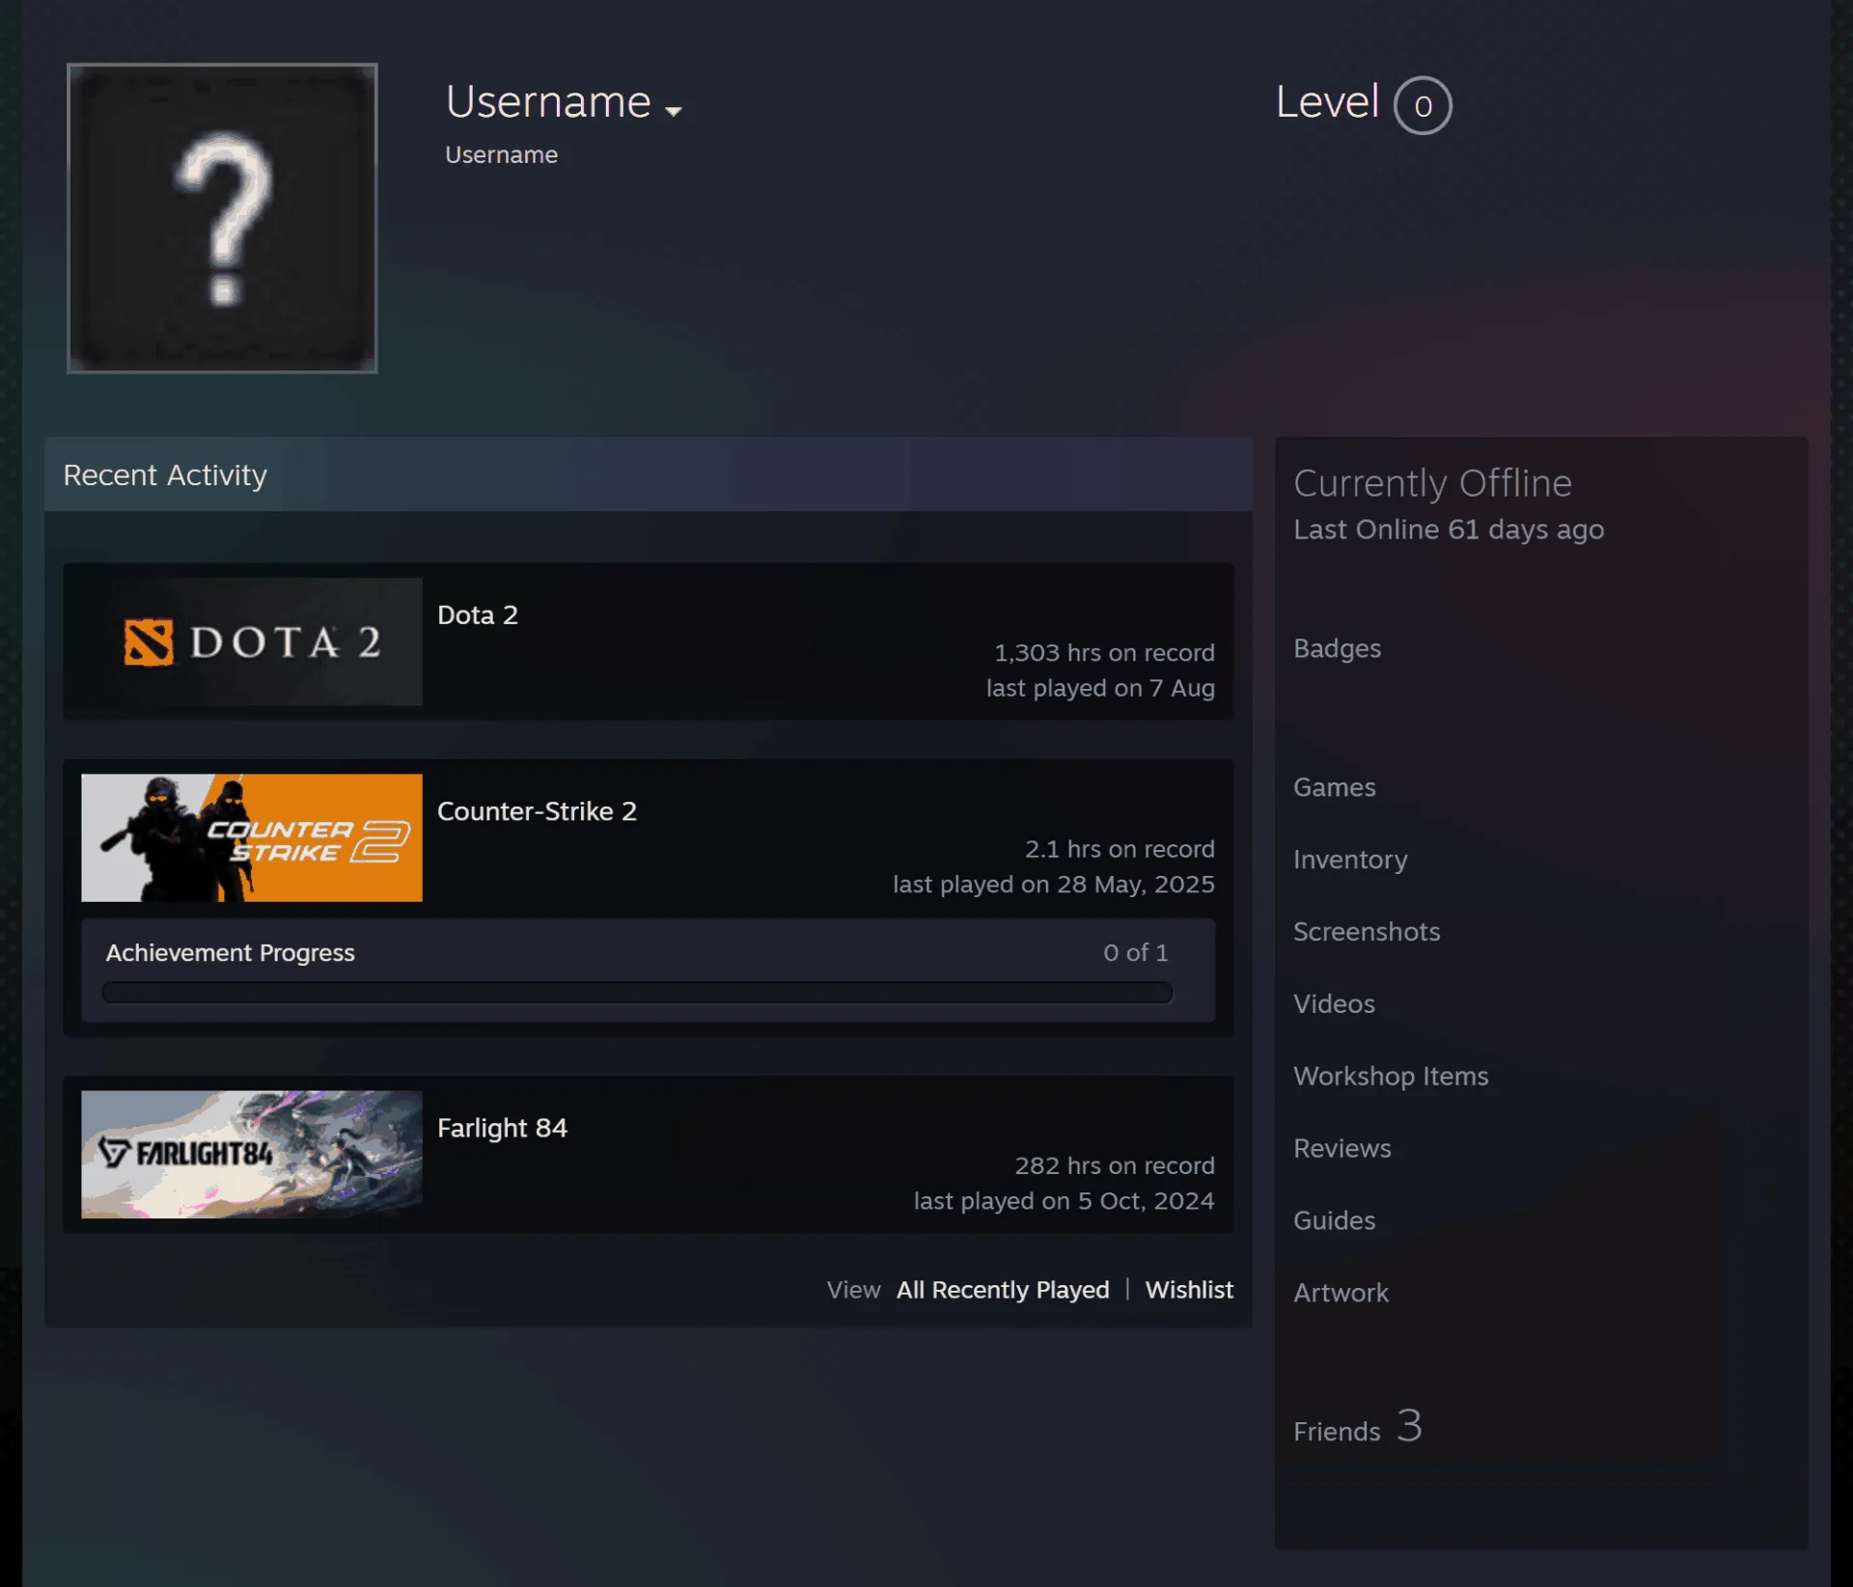1853x1587 pixels.
Task: Click the '282 hrs on record' text
Action: (1114, 1166)
